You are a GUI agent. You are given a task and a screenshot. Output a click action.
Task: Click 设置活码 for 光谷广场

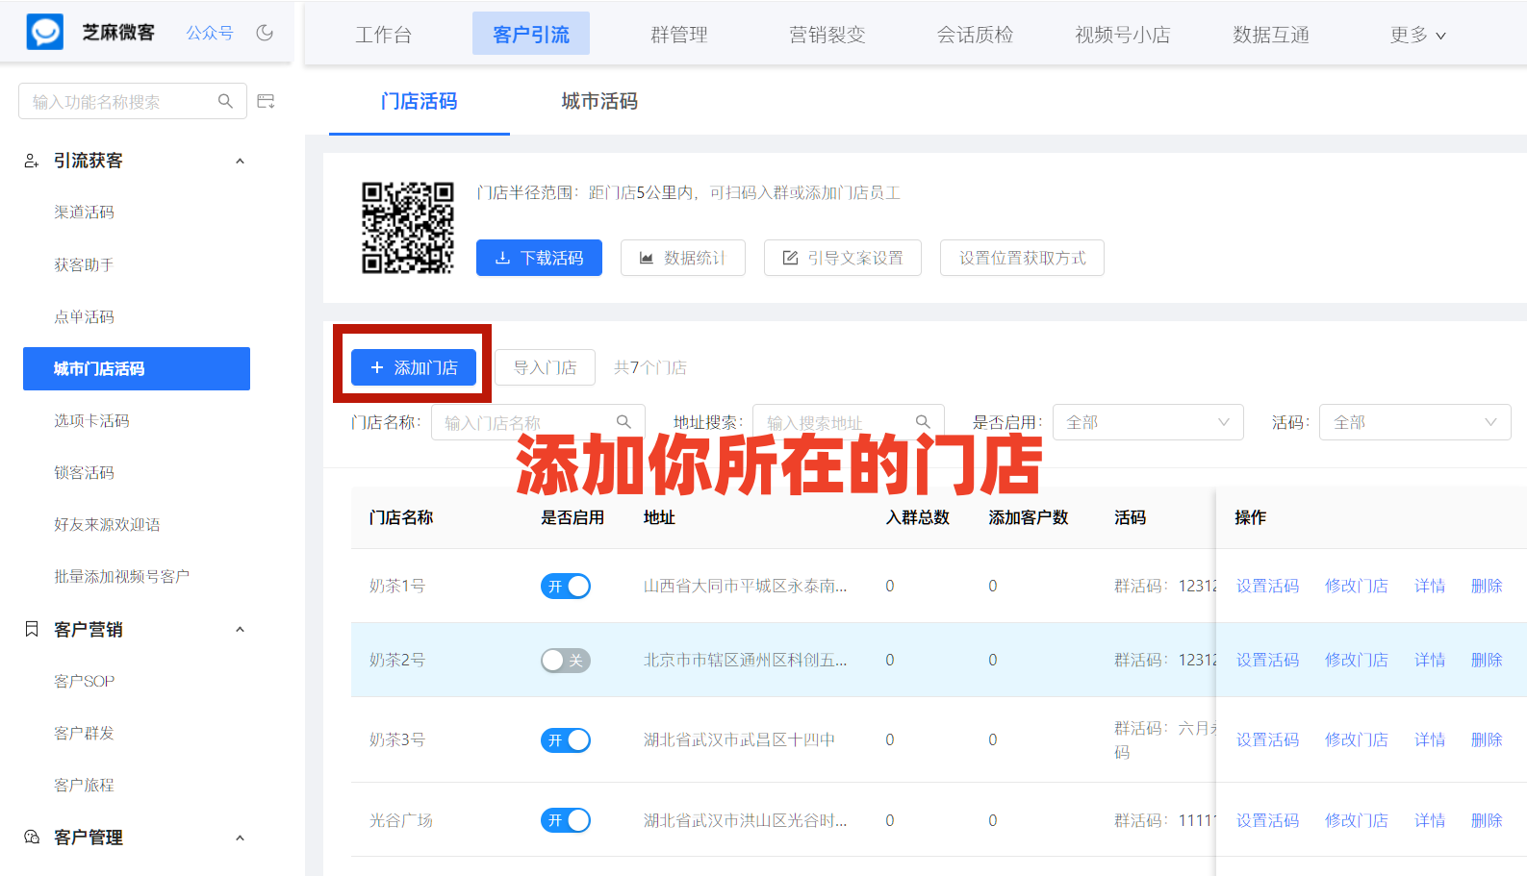(x=1267, y=820)
